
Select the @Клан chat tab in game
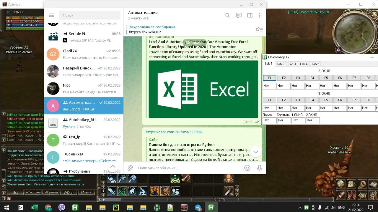point(69,192)
